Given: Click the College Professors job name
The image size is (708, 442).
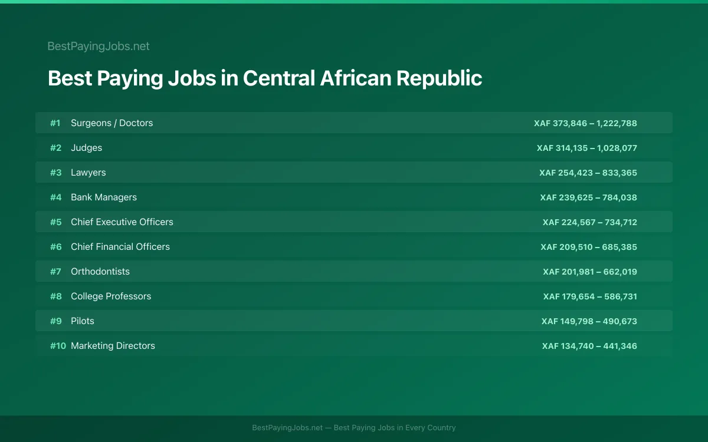Looking at the screenshot, I should pyautogui.click(x=111, y=296).
